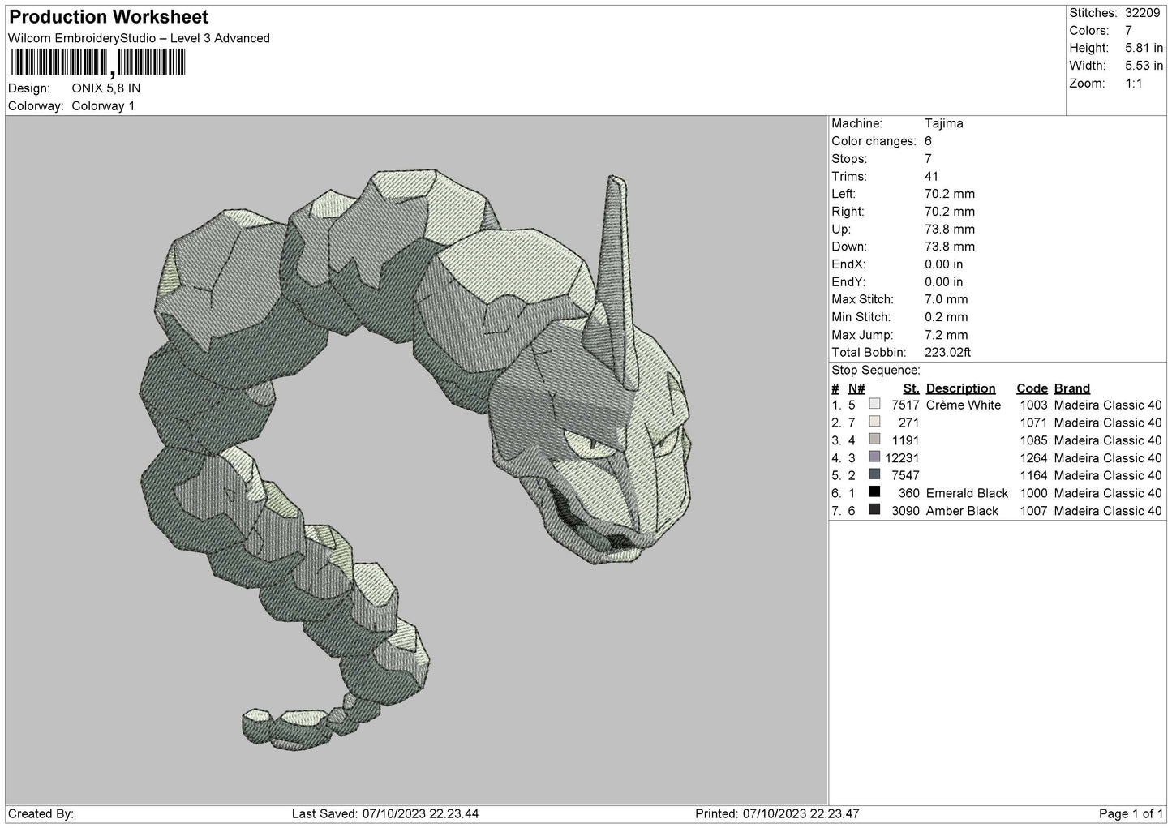Click the 'Emerald Black' description
Image resolution: width=1172 pixels, height=828 pixels.
967,493
